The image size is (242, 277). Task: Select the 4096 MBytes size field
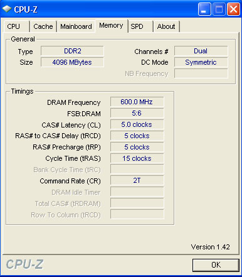(x=72, y=62)
